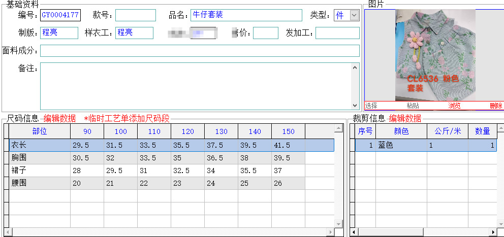Image resolution: width=504 pixels, height=237 pixels.
Task: Click cell 41.5 in 衣长 row
Action: click(x=288, y=146)
